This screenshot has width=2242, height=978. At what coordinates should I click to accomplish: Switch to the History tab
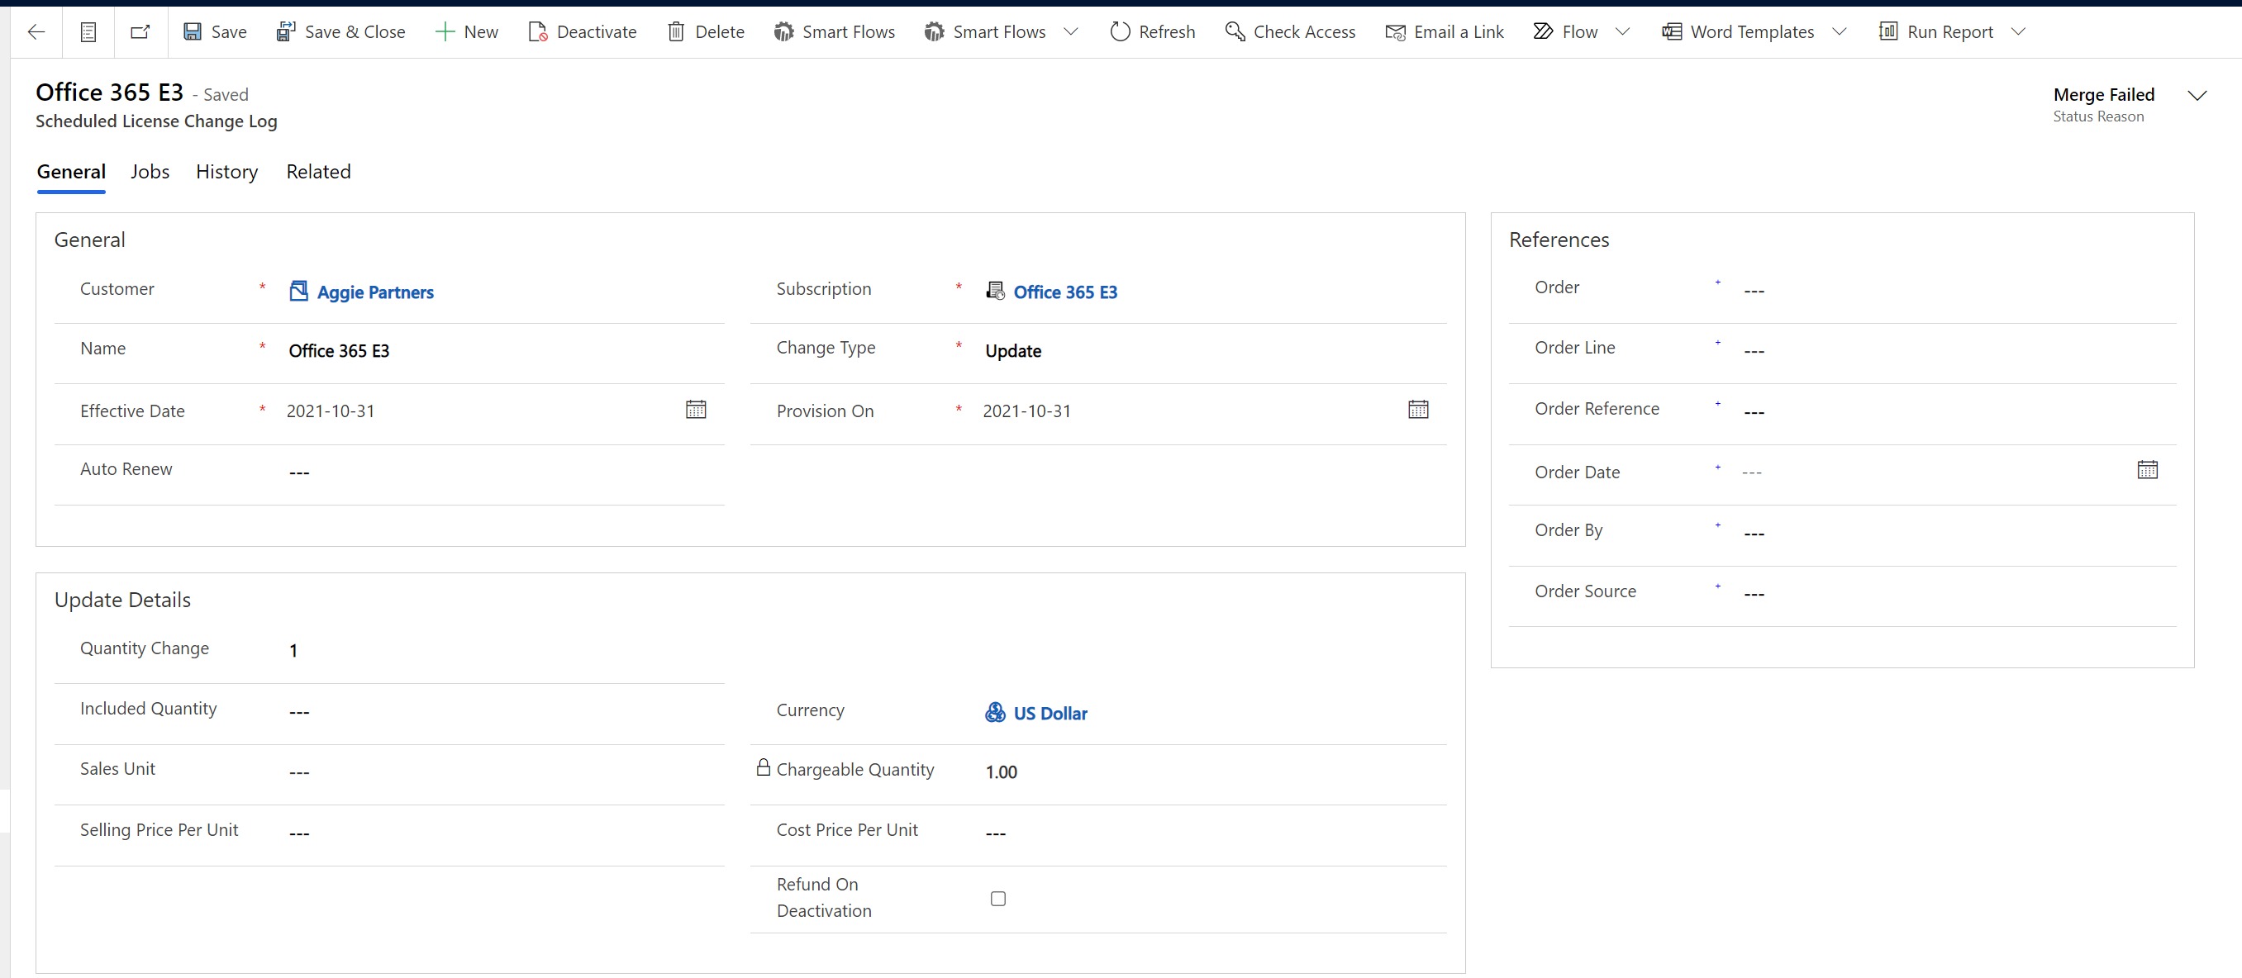226,172
